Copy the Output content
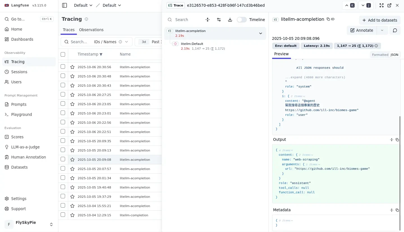This screenshot has width=404, height=232. coord(397,140)
